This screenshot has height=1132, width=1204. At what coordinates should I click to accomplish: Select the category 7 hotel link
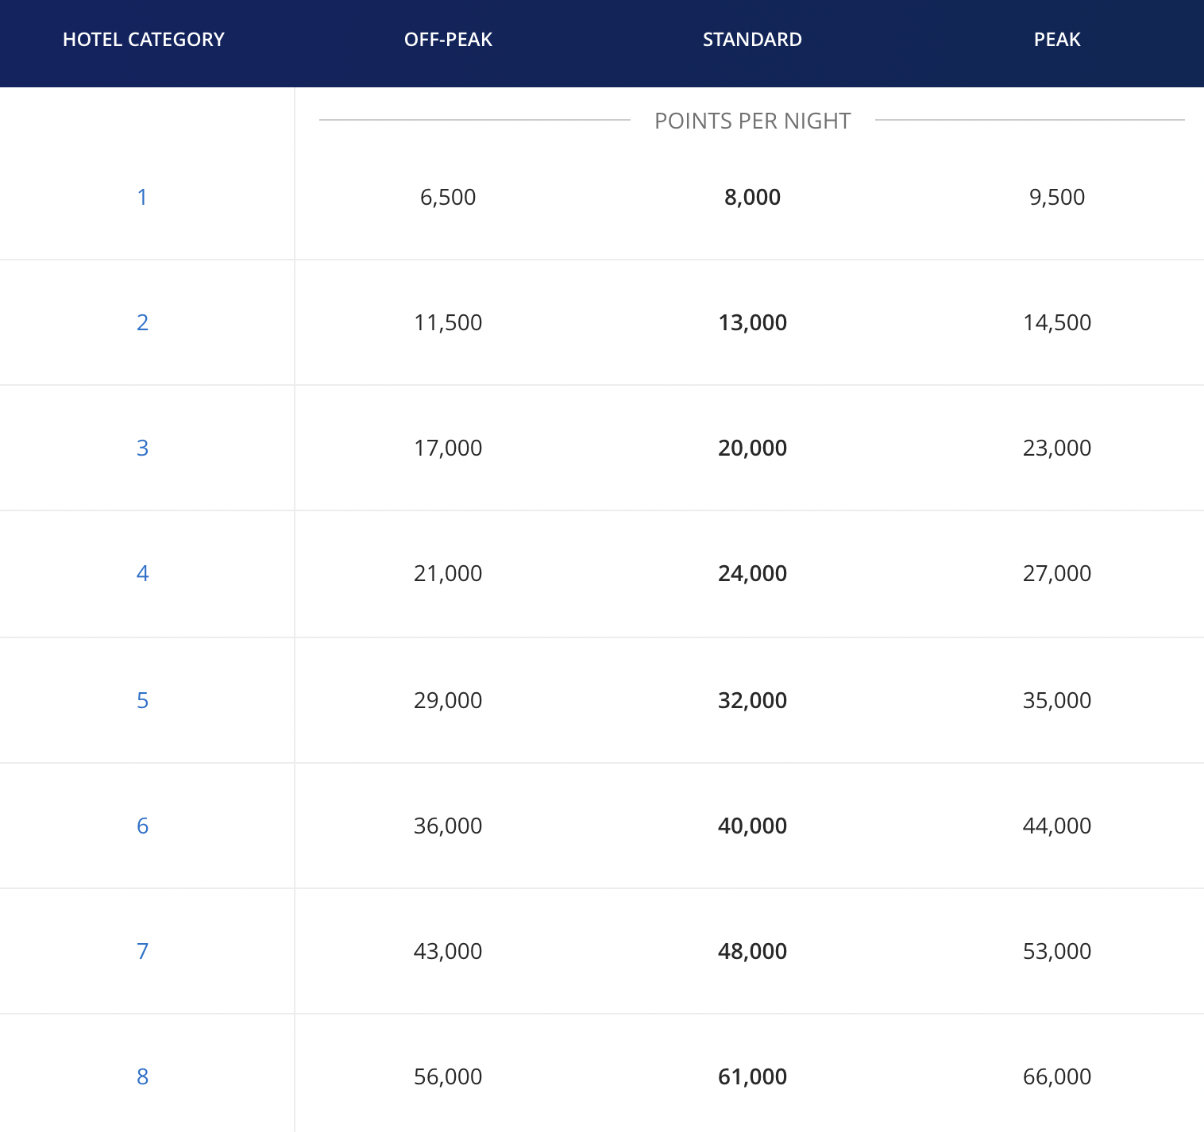(x=142, y=951)
